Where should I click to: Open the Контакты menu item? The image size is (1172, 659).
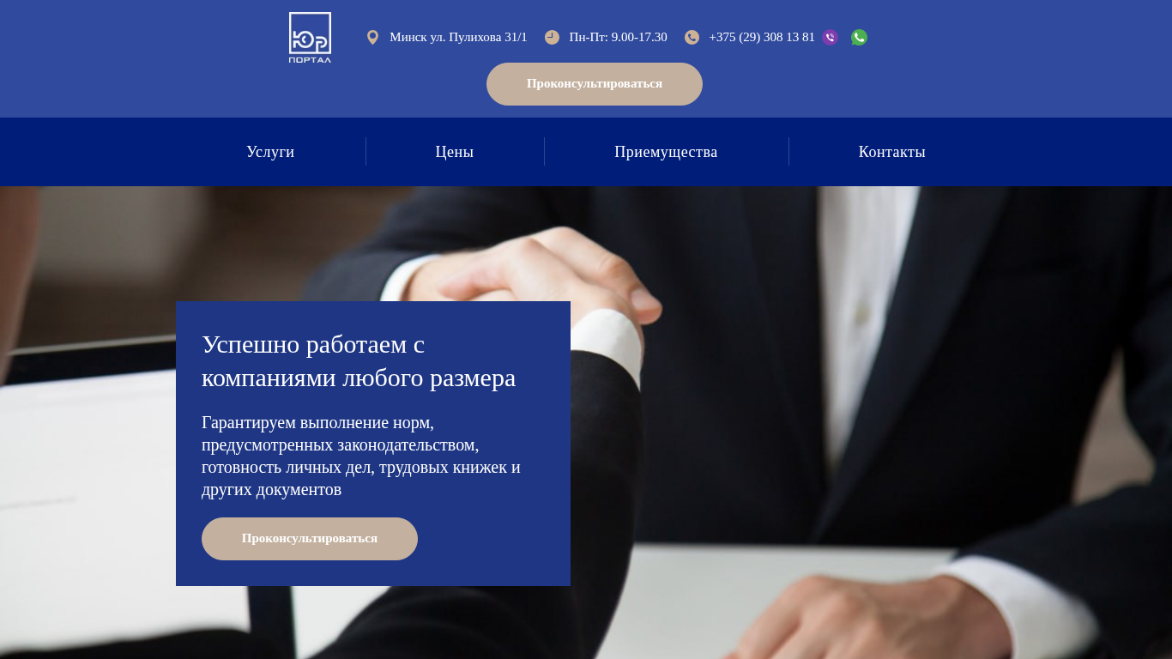click(x=892, y=152)
